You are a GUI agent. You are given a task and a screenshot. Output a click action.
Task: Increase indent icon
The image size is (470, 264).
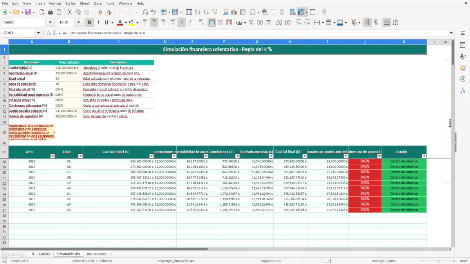299,23
